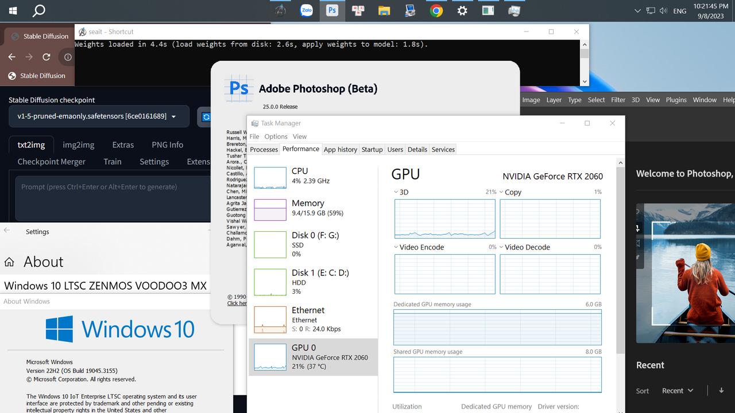Screen dimensions: 735x413
Task: Open the Video Decode graph dropdown
Action: click(x=501, y=247)
